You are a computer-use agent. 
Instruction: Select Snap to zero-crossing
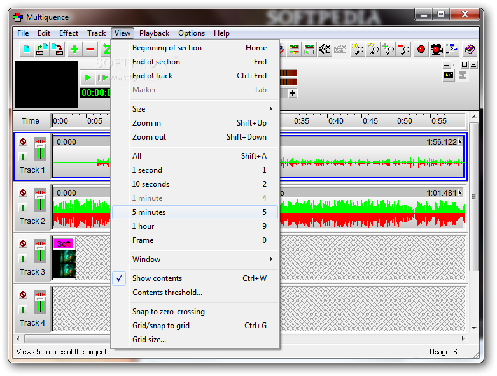click(195, 312)
